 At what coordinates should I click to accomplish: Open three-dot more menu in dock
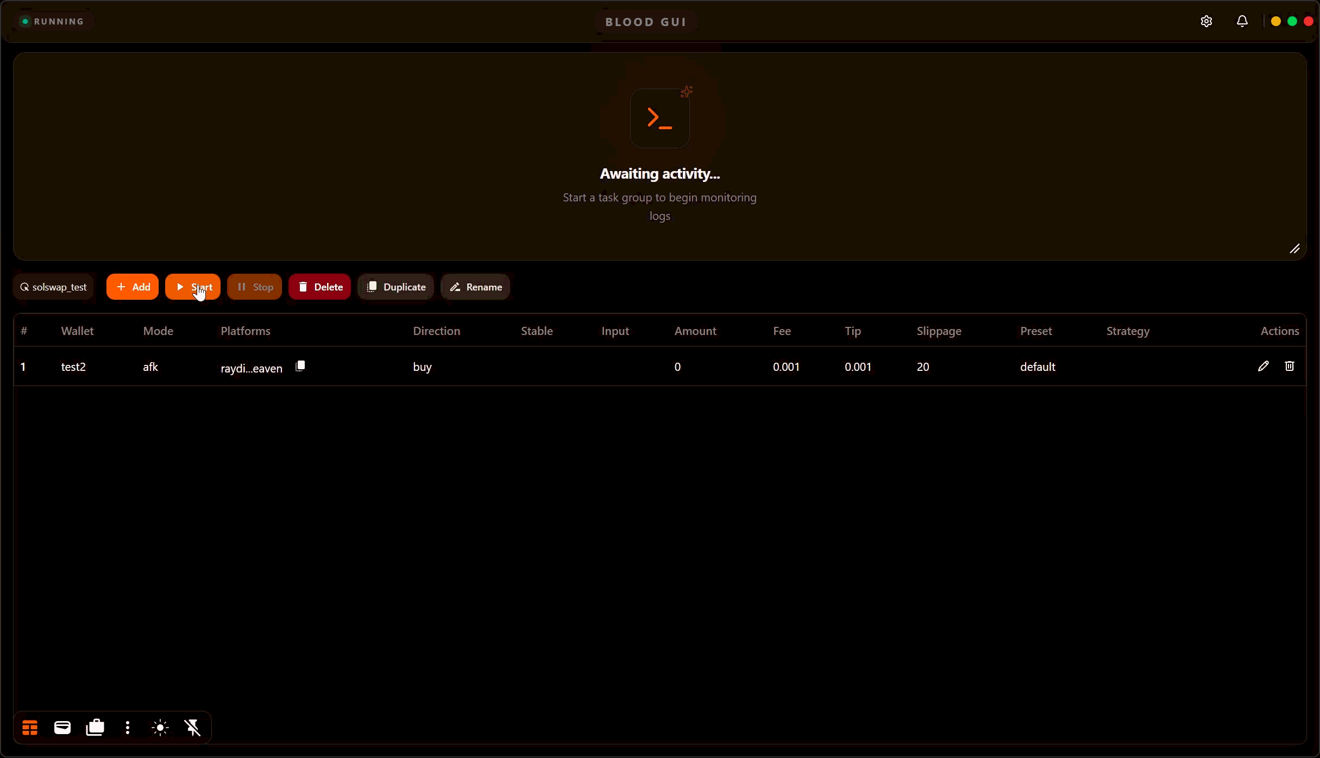pyautogui.click(x=128, y=728)
